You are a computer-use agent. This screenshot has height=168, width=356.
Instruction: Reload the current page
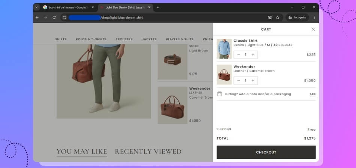click(x=54, y=18)
